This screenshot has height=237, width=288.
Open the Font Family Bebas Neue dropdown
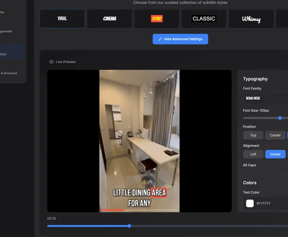[266, 98]
